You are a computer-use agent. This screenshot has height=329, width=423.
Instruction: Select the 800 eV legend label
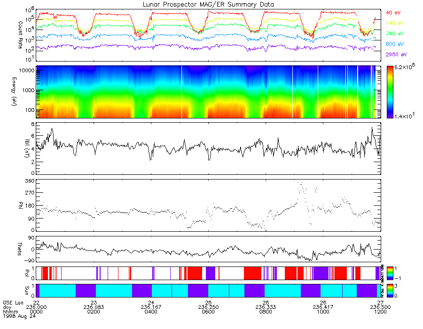394,44
